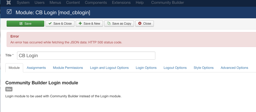Expand the Components dropdown menu
This screenshot has height=112, width=256.
pyautogui.click(x=96, y=3)
